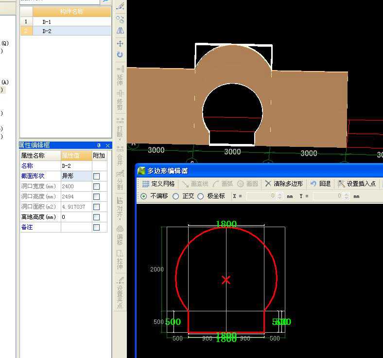Select the move tool with four arrows
The width and height of the screenshot is (383, 358).
click(120, 44)
